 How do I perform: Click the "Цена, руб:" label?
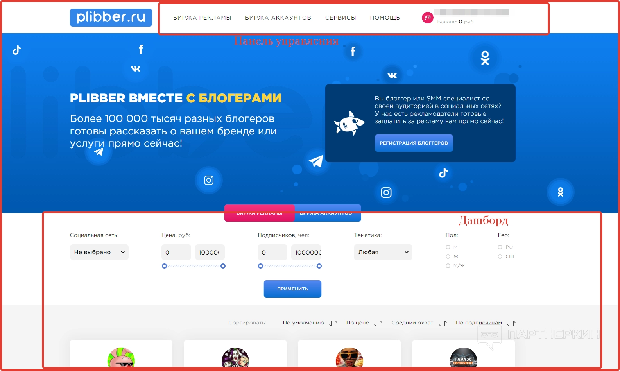click(x=176, y=235)
